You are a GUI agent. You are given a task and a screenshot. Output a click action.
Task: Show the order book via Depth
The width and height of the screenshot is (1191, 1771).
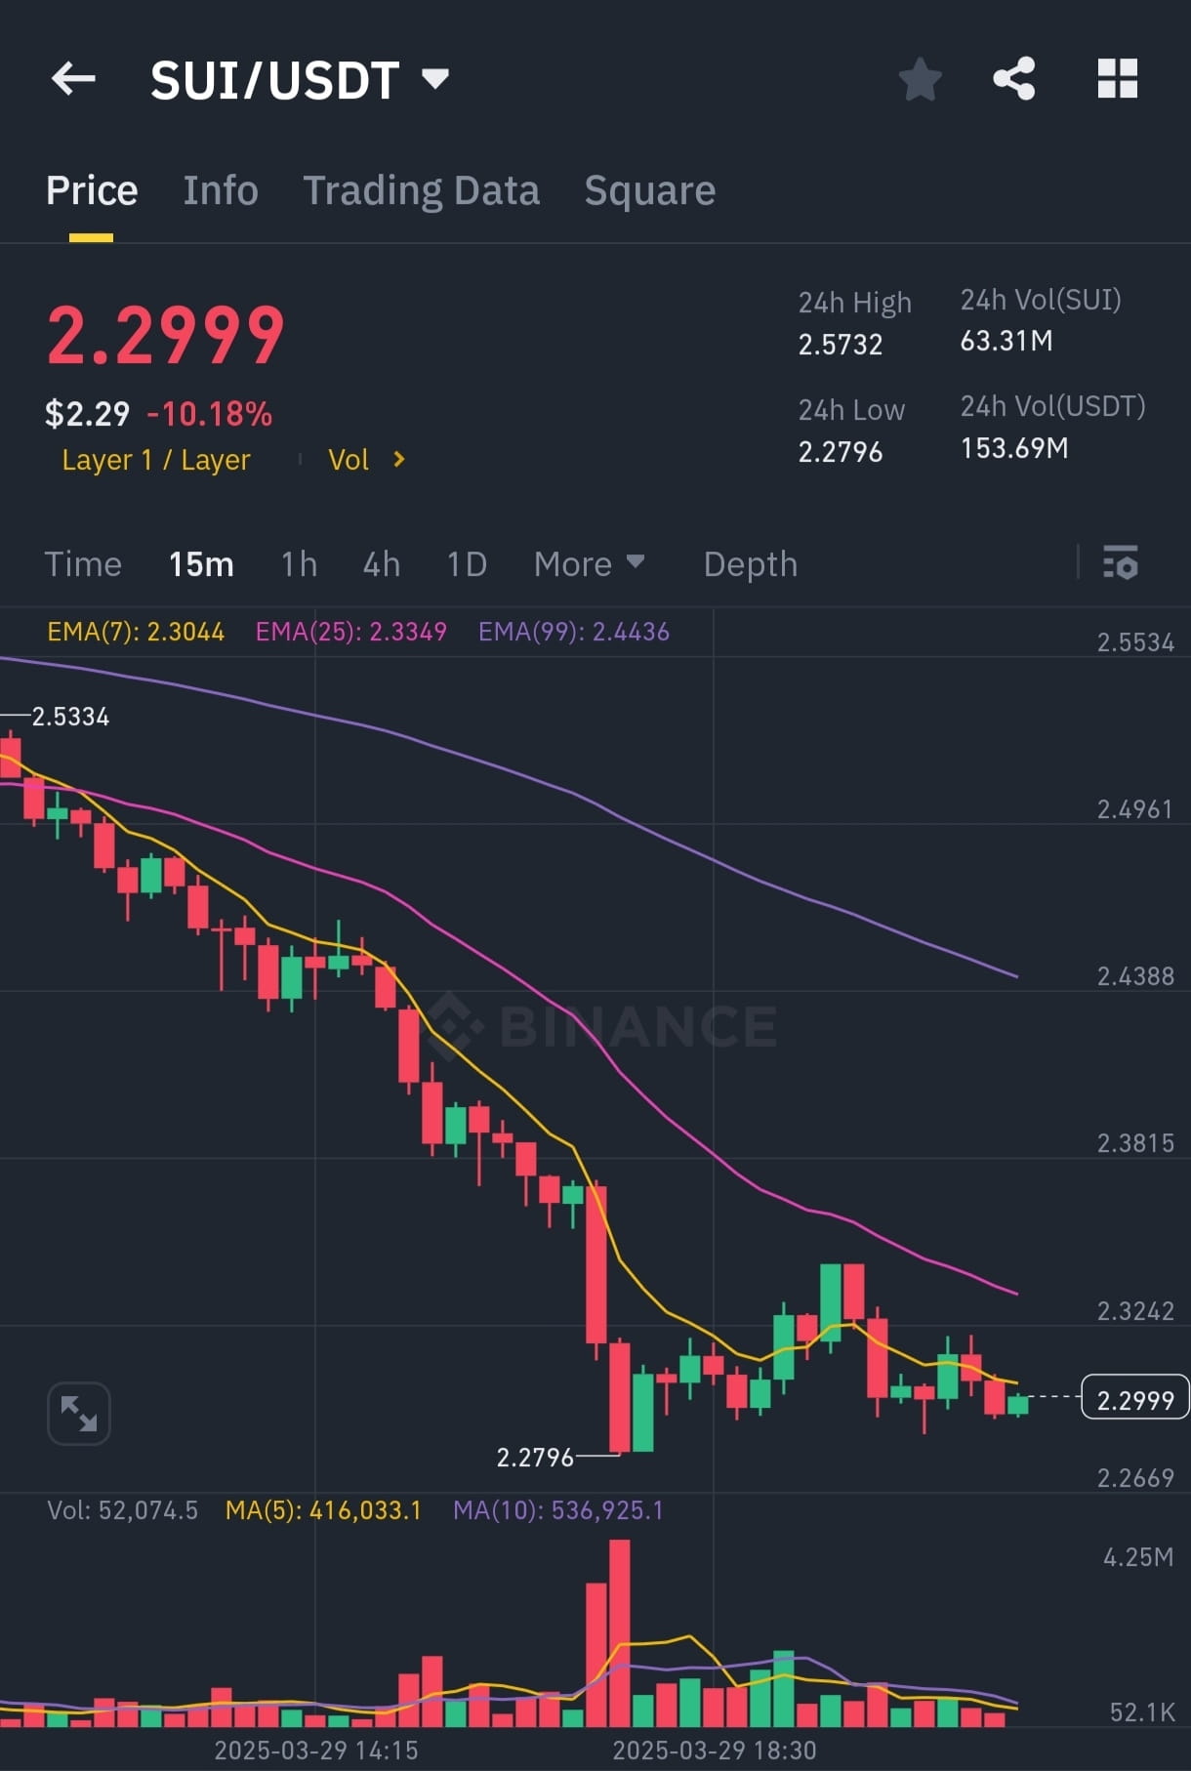[x=750, y=563]
